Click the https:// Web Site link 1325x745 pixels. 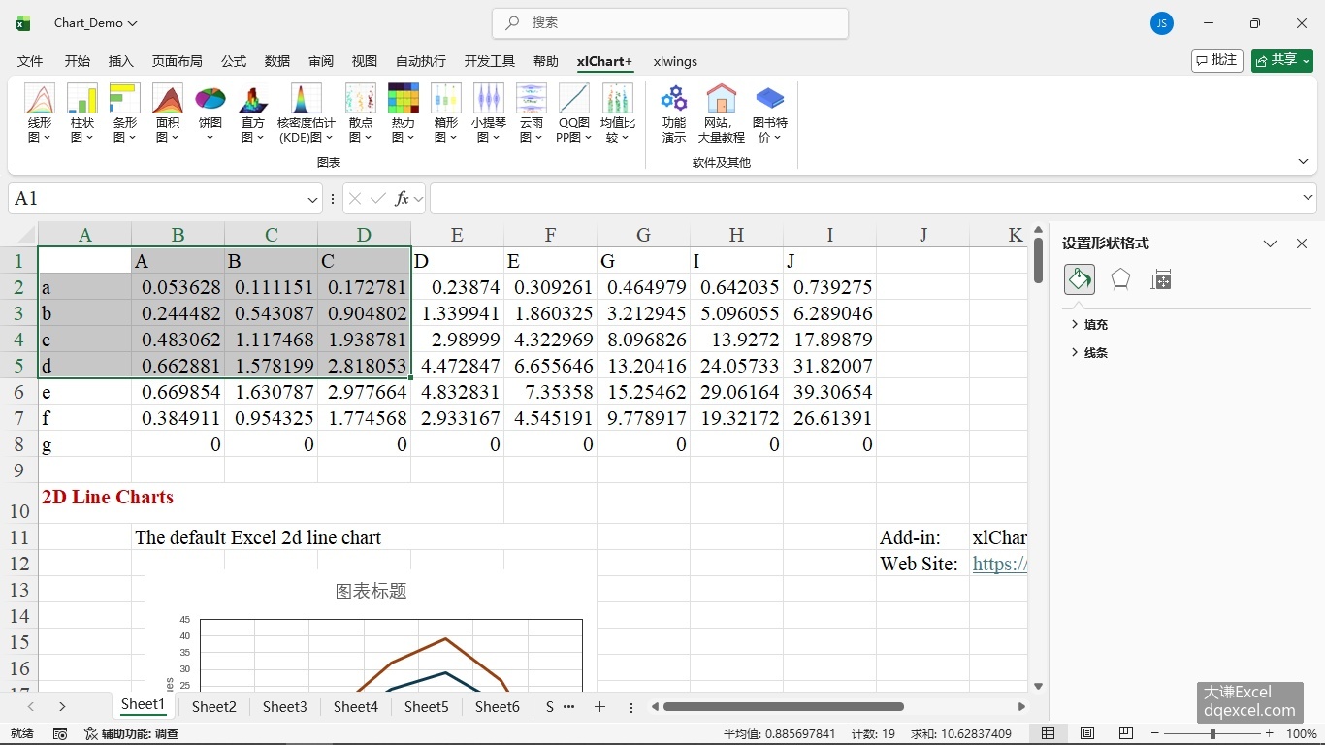999,564
